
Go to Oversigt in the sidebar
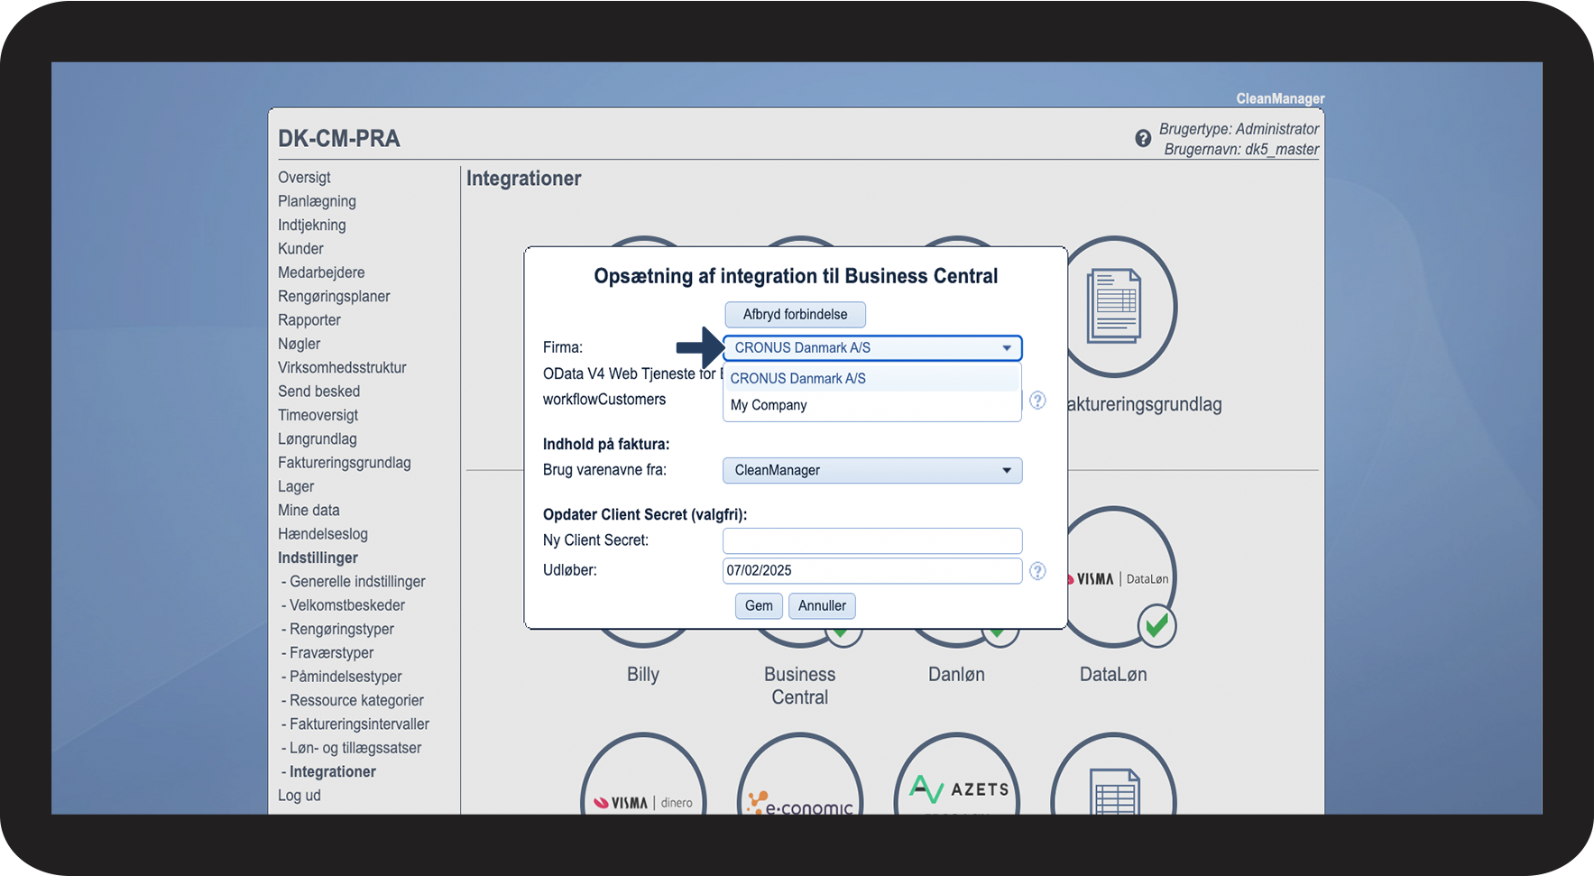click(x=304, y=178)
